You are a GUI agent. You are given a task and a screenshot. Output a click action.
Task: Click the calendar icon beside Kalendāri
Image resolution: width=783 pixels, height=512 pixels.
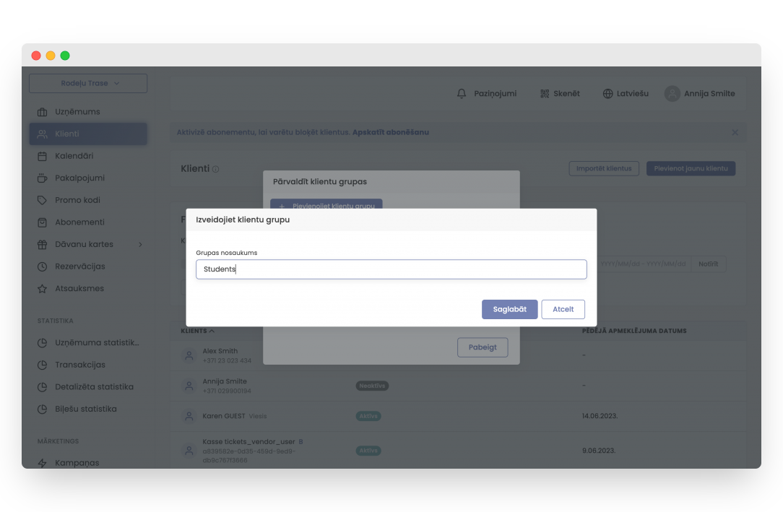(42, 156)
